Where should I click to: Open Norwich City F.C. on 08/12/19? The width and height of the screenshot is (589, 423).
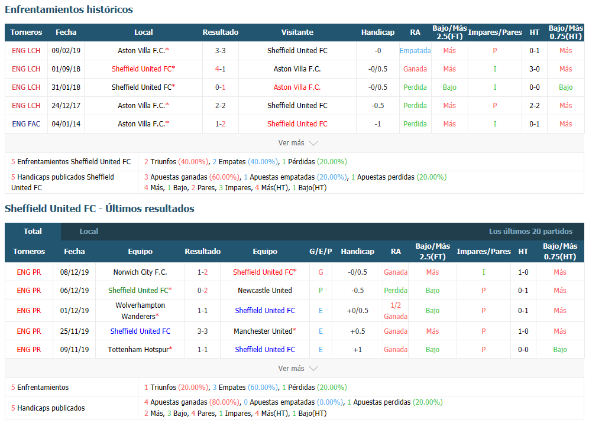(x=140, y=272)
